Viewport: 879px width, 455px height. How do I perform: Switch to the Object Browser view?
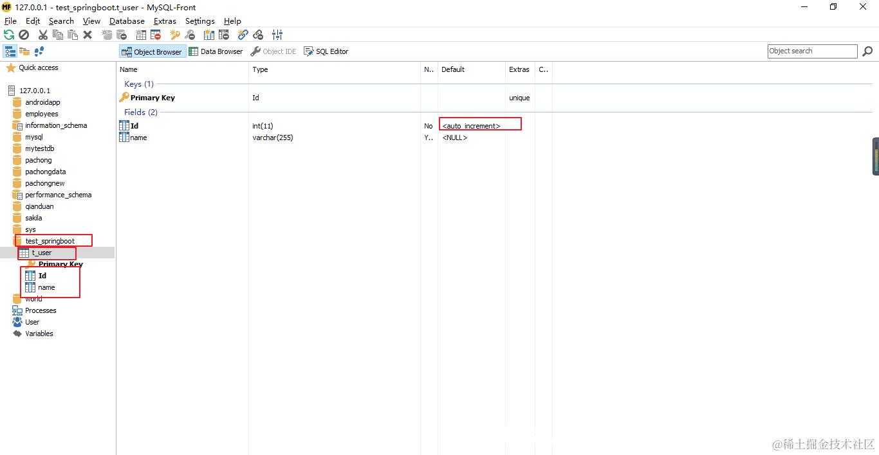pyautogui.click(x=153, y=51)
